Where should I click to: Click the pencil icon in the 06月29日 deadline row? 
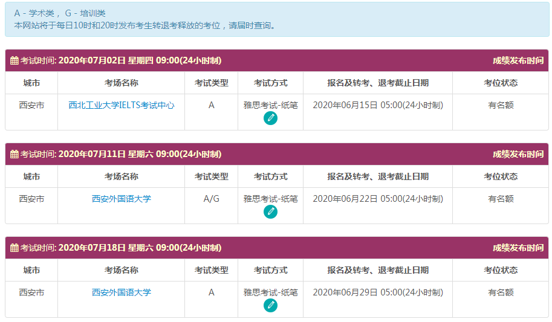270,306
